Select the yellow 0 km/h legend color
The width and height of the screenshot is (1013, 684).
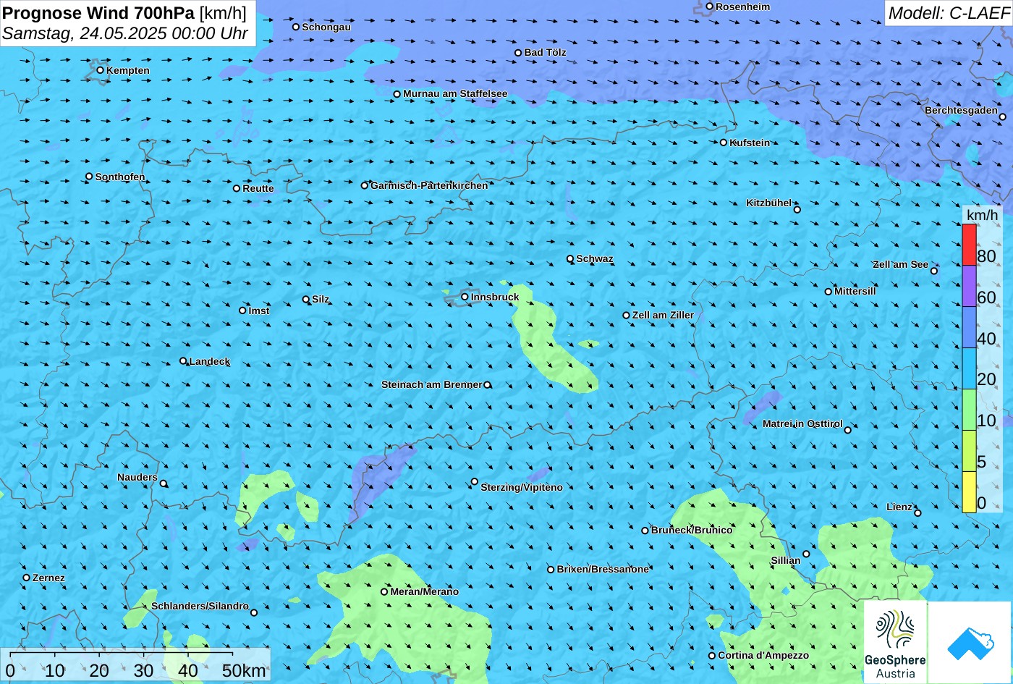tap(969, 492)
